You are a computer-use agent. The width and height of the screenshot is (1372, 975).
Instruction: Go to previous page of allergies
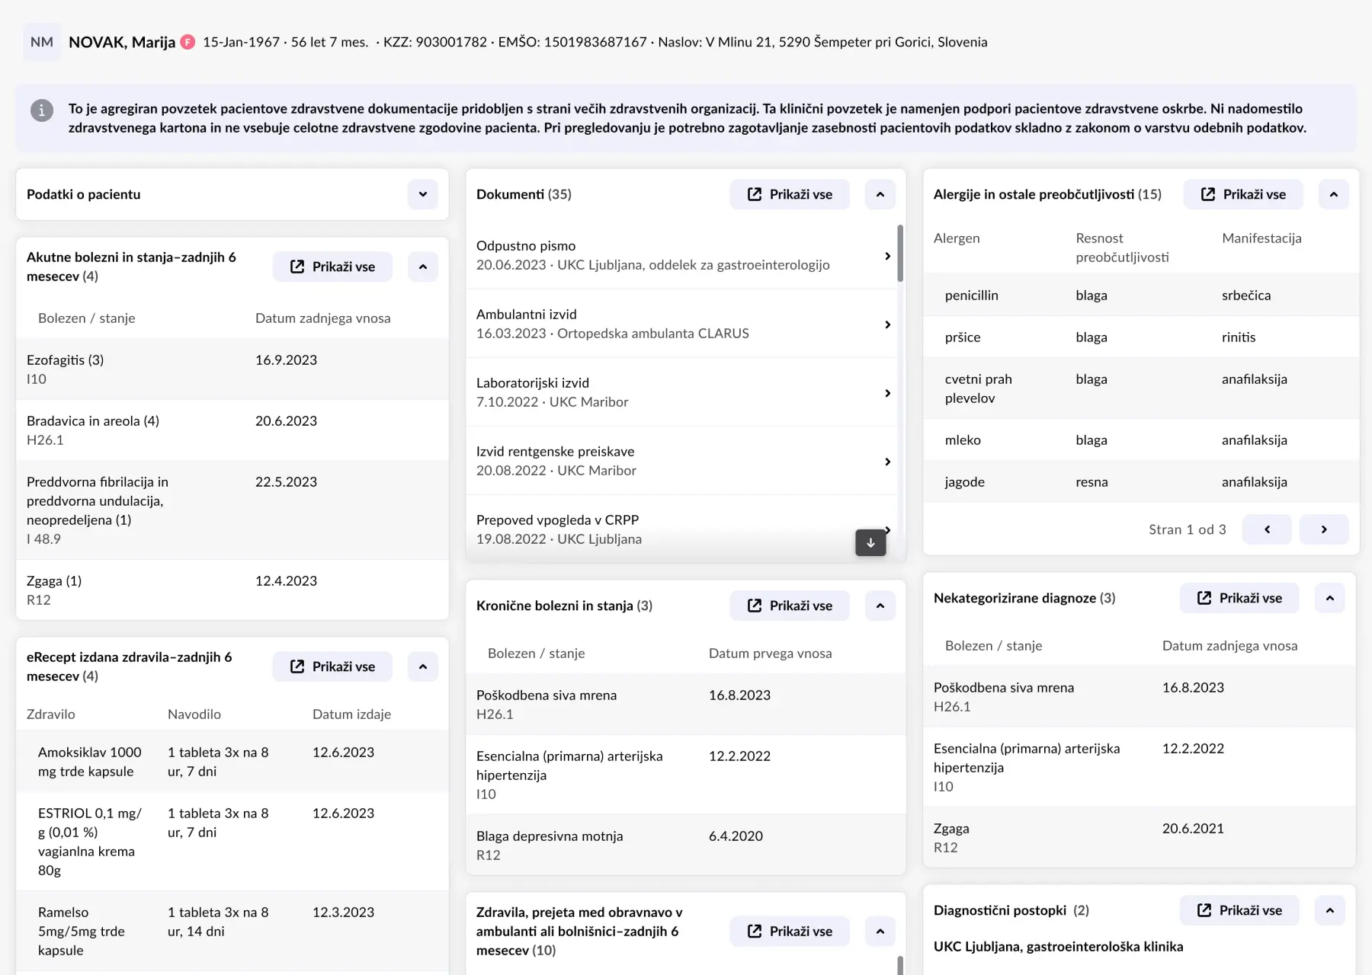tap(1267, 529)
